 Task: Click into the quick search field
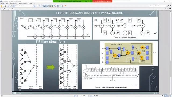click(x=157, y=6)
